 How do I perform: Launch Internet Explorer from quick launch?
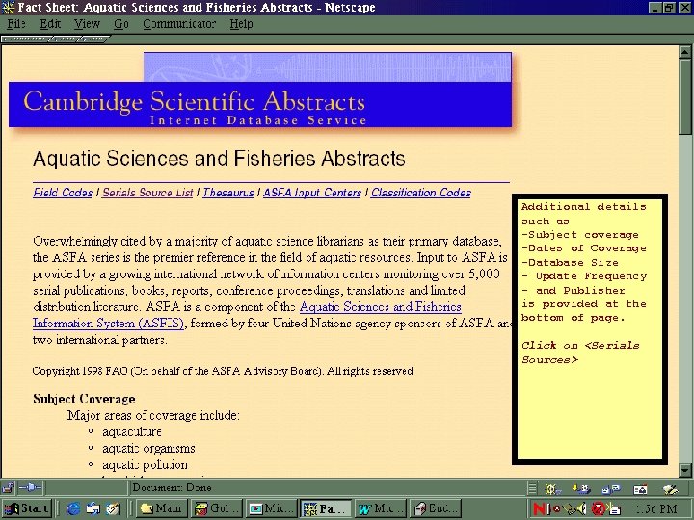(72, 509)
